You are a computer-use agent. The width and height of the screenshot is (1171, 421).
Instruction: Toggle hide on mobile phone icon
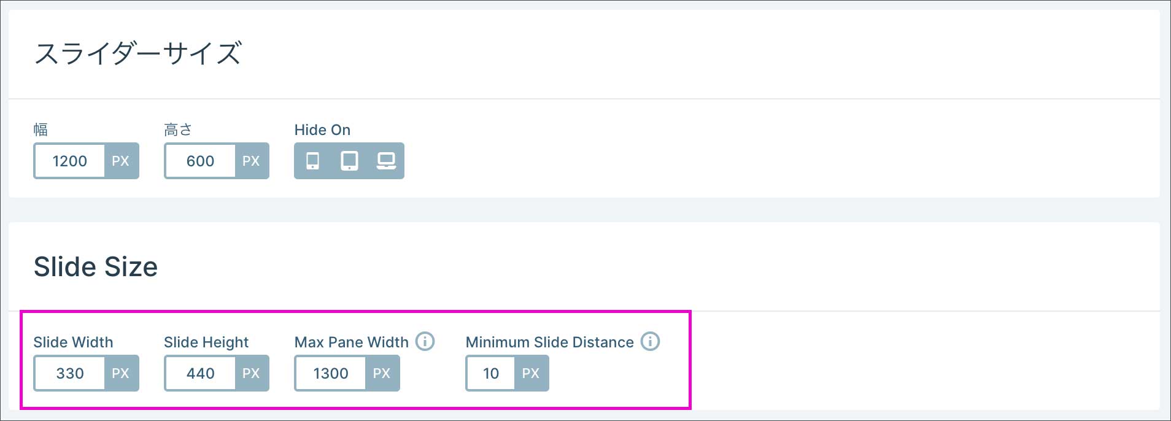[312, 161]
